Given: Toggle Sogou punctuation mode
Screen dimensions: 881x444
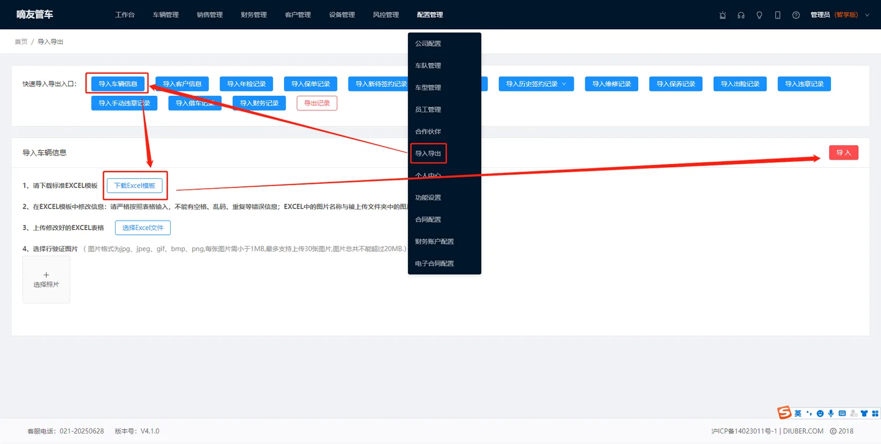Looking at the screenshot, I should pos(809,413).
